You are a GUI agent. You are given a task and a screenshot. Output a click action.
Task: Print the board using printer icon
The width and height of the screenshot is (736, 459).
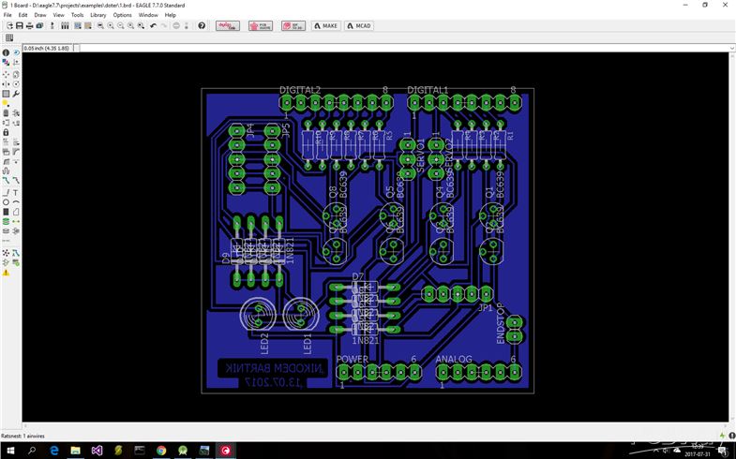coord(30,26)
